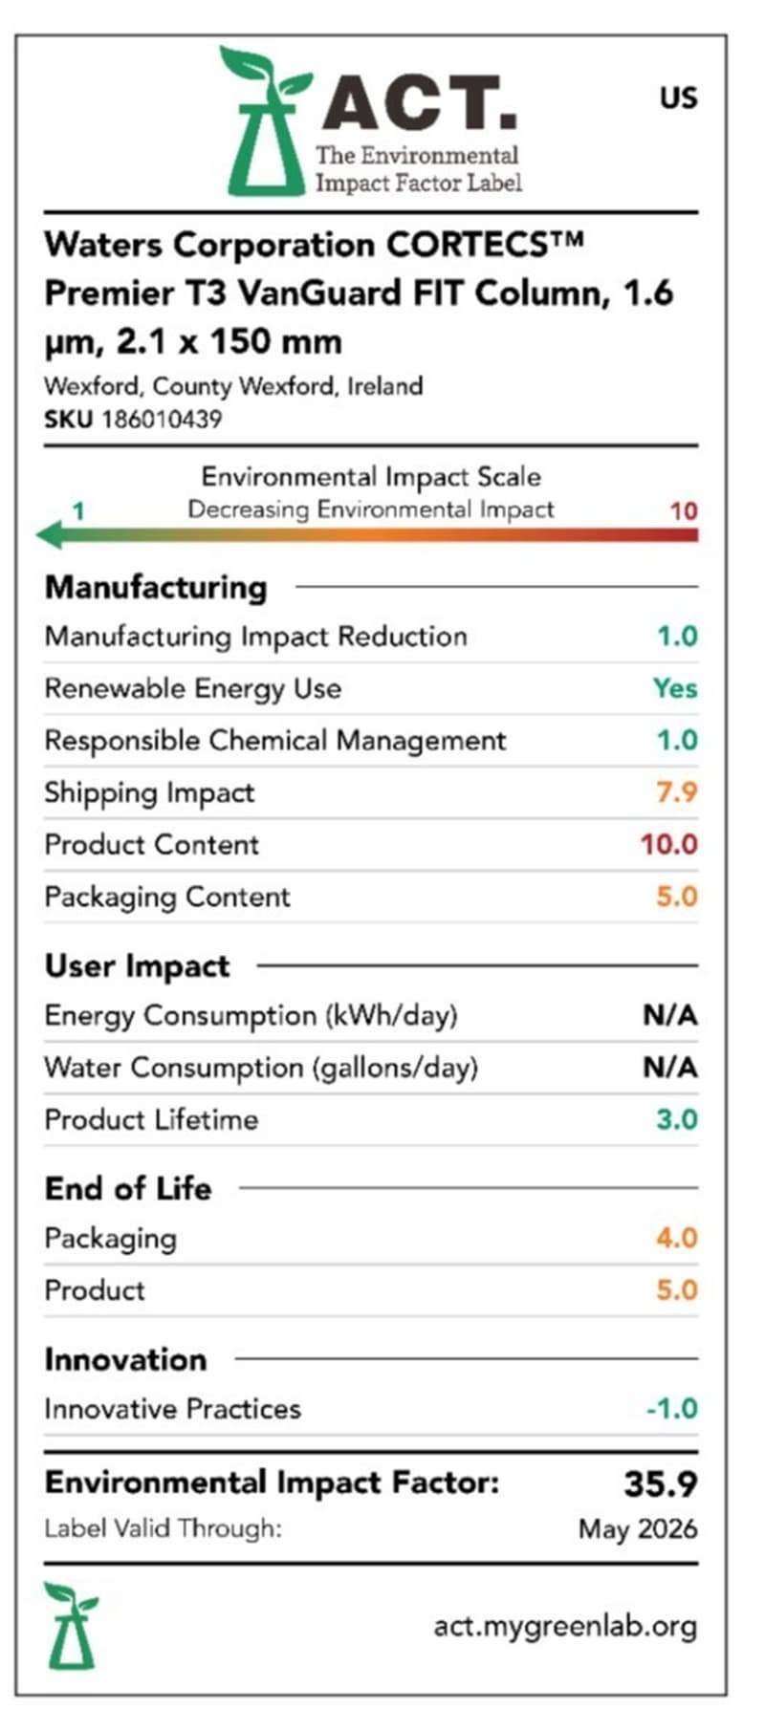
Task: Click the Manufacturing section heading
Action: click(x=156, y=587)
